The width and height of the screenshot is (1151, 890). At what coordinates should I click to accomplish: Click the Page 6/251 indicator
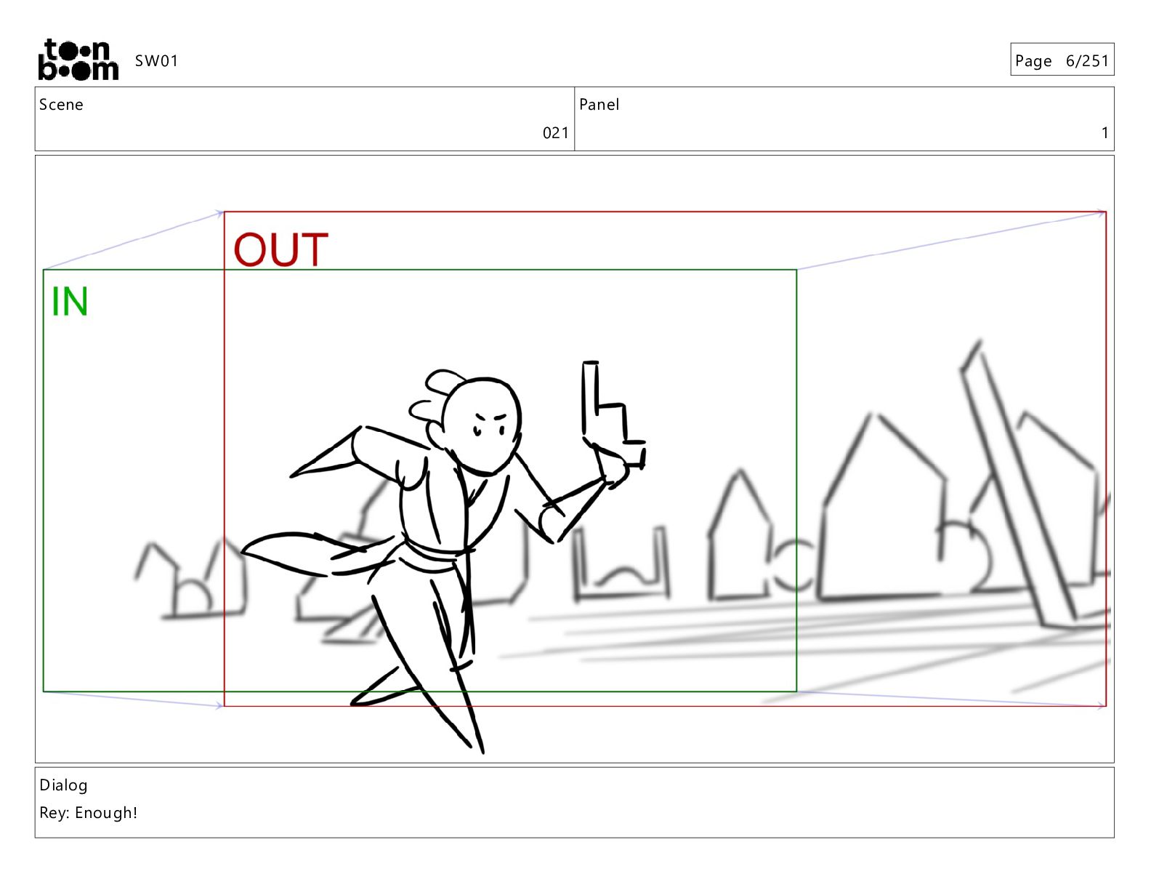[1062, 60]
